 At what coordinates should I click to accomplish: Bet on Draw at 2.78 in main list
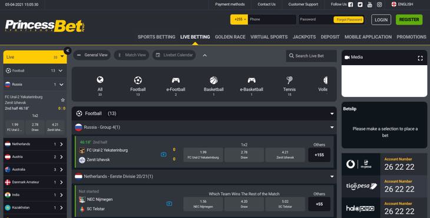tap(244, 155)
